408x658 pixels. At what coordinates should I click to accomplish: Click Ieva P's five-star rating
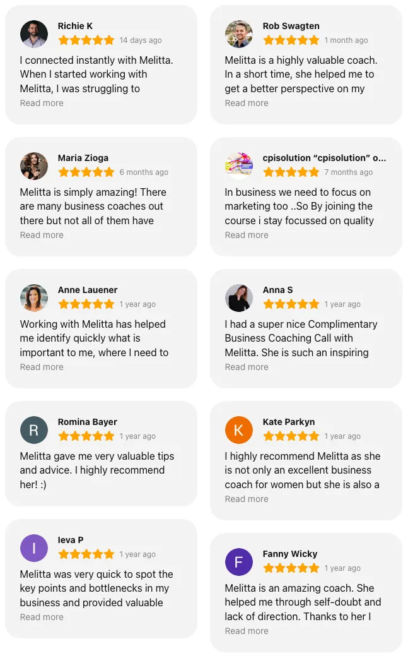point(86,554)
